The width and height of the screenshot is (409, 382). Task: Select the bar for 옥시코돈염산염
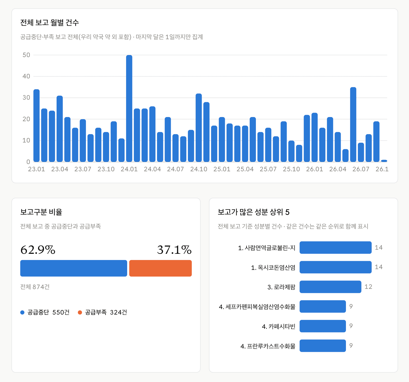pos(336,267)
